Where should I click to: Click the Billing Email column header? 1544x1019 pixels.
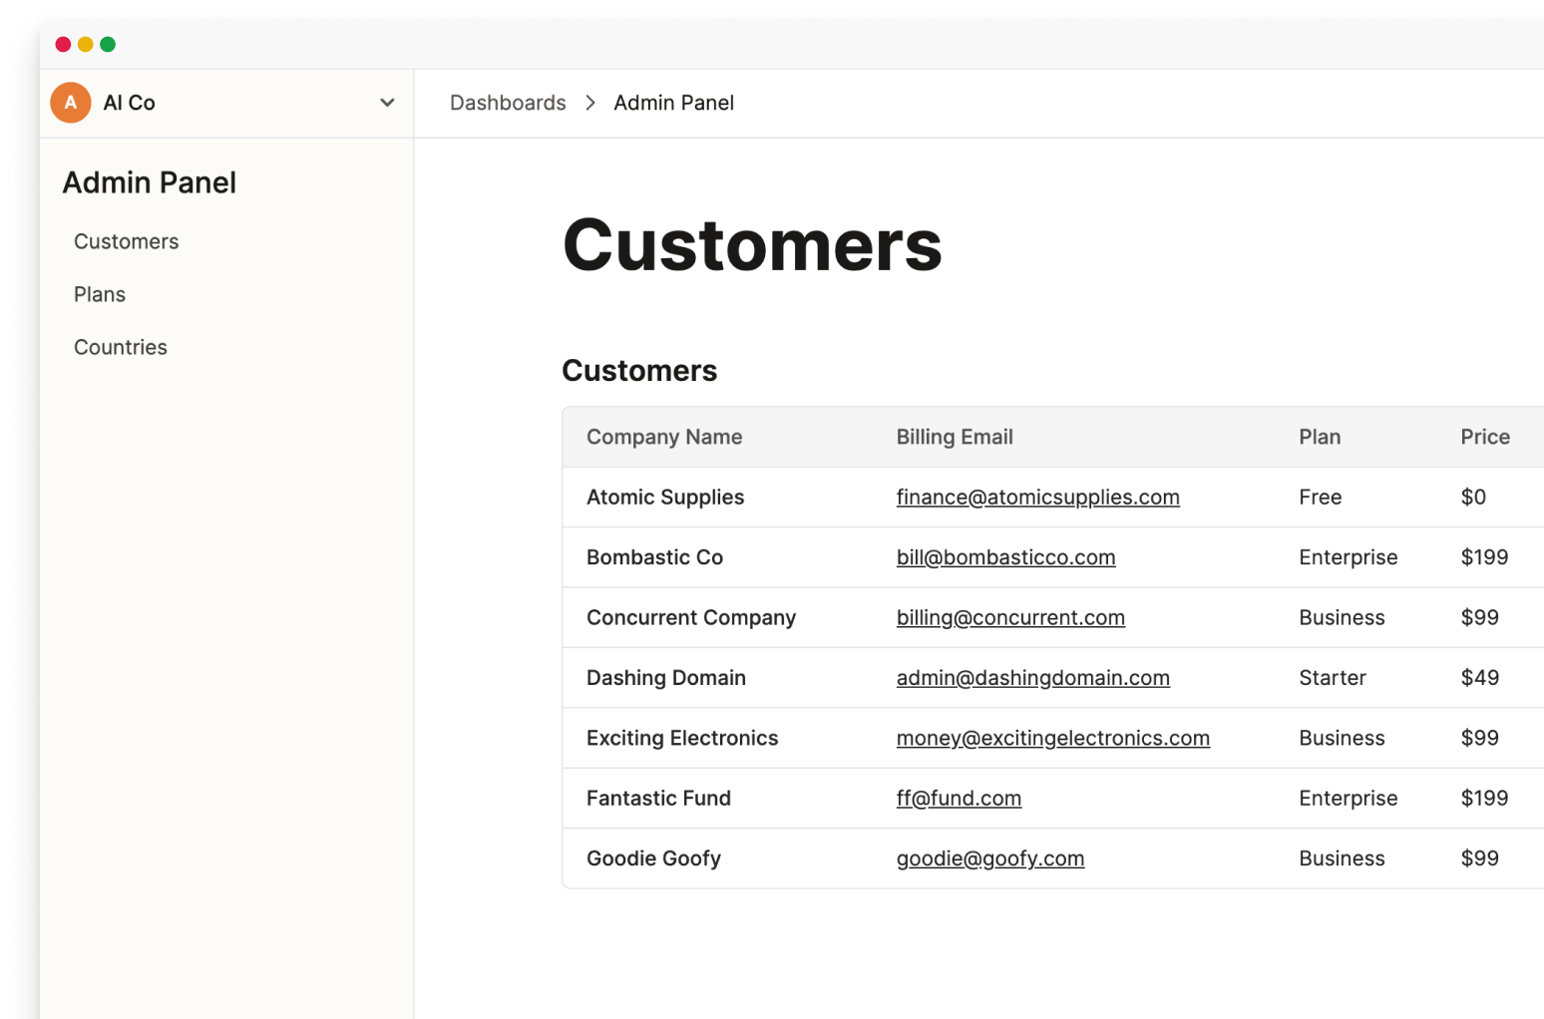pos(955,437)
